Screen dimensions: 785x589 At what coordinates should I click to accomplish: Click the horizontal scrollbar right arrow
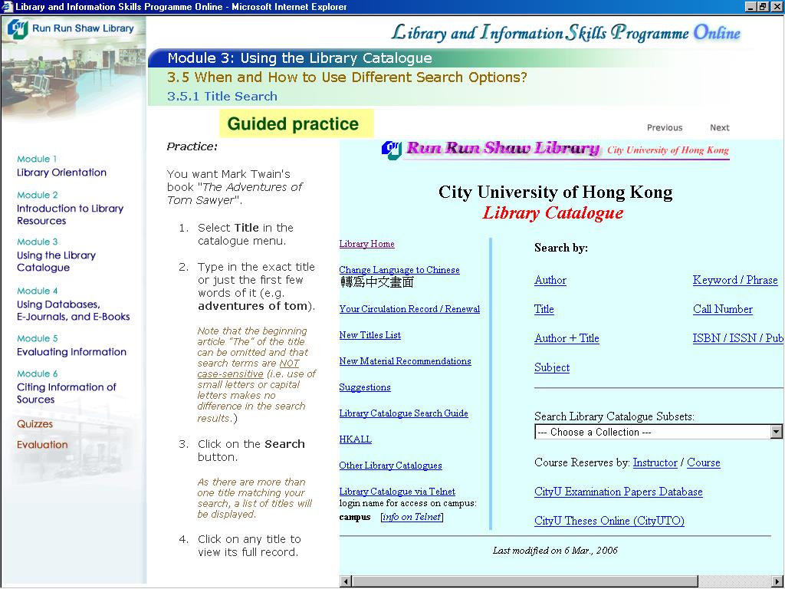pos(779,581)
